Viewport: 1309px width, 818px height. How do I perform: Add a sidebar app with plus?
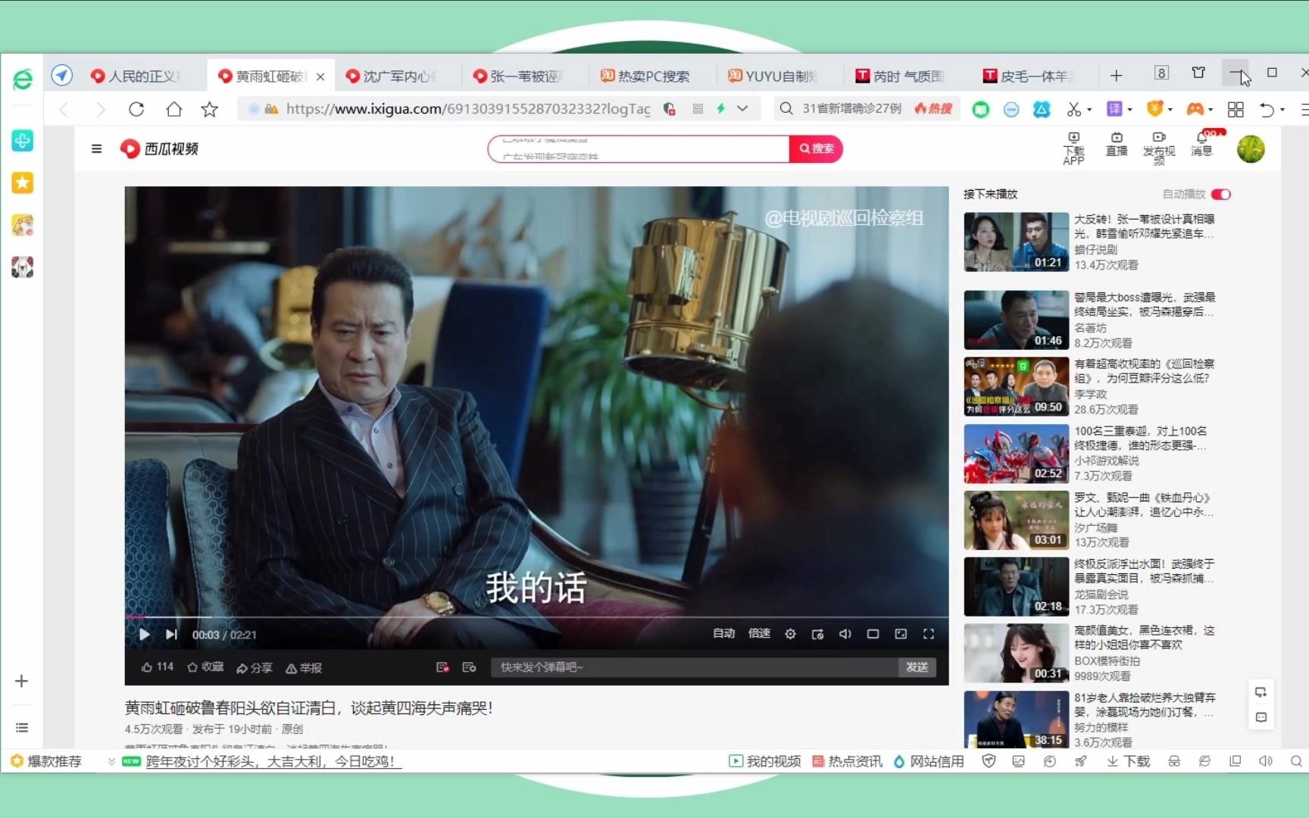(x=21, y=681)
